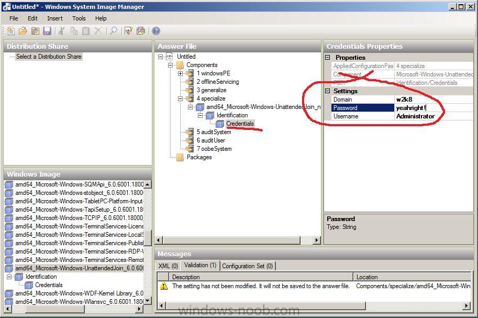Open the Insert menu

pos(55,18)
